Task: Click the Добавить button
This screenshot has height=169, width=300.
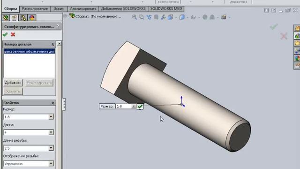Action: 13,83
